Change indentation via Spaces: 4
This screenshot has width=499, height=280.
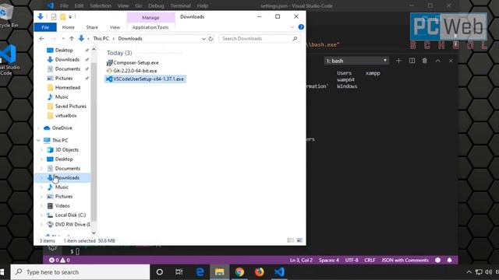click(x=329, y=261)
